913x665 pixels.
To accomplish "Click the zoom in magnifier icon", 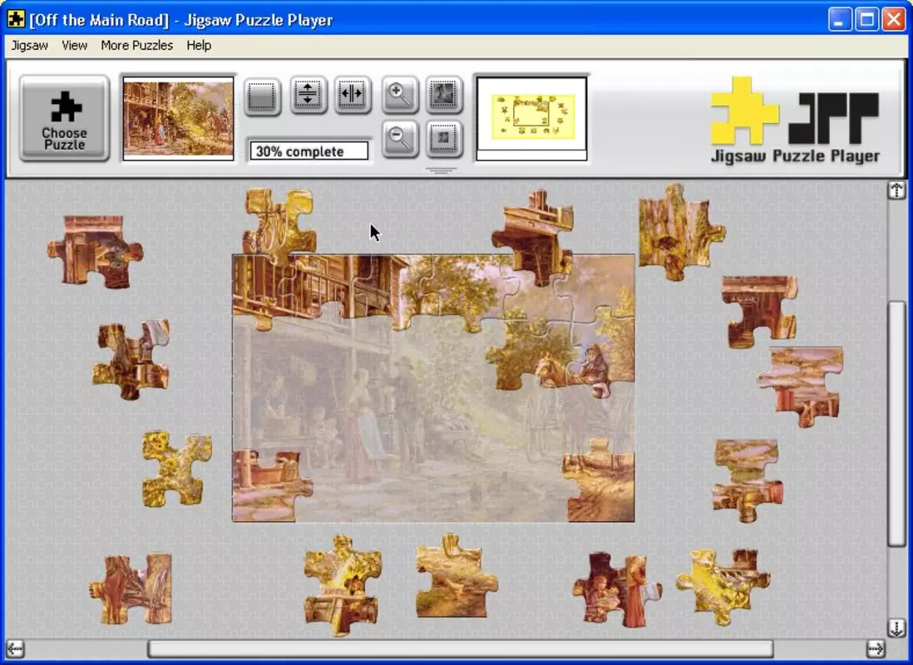I will point(399,94).
